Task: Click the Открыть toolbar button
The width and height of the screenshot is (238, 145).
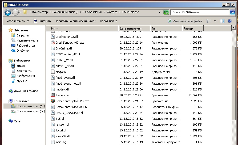Action: pyautogui.click(x=42, y=21)
